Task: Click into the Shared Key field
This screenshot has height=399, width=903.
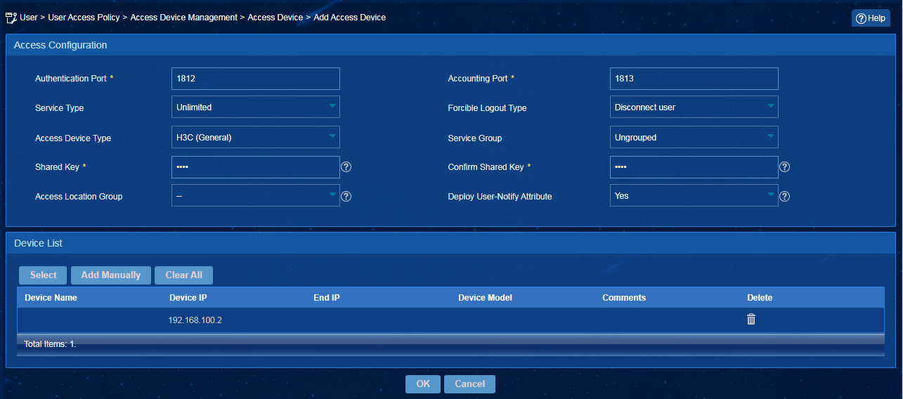Action: tap(256, 167)
